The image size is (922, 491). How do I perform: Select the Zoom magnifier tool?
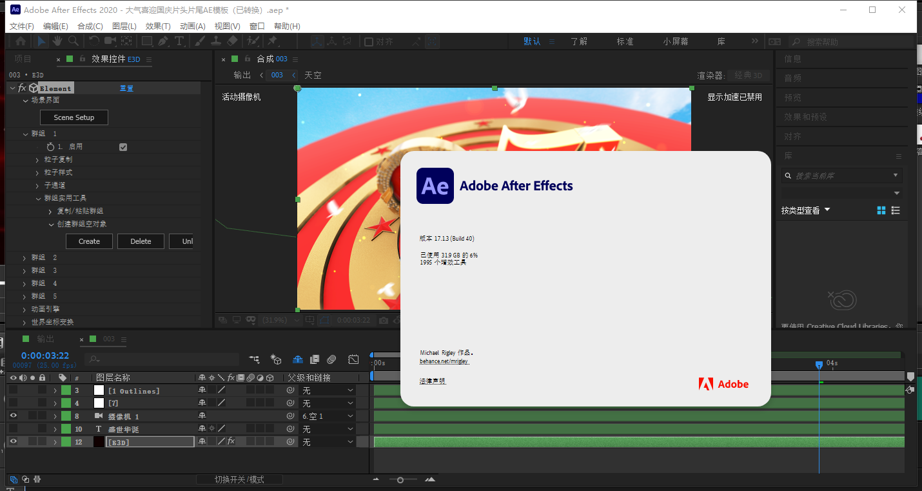[x=74, y=41]
